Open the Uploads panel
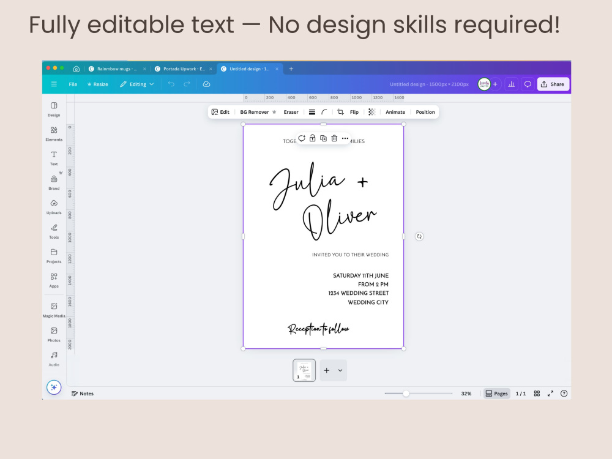This screenshot has height=459, width=612. tap(54, 207)
